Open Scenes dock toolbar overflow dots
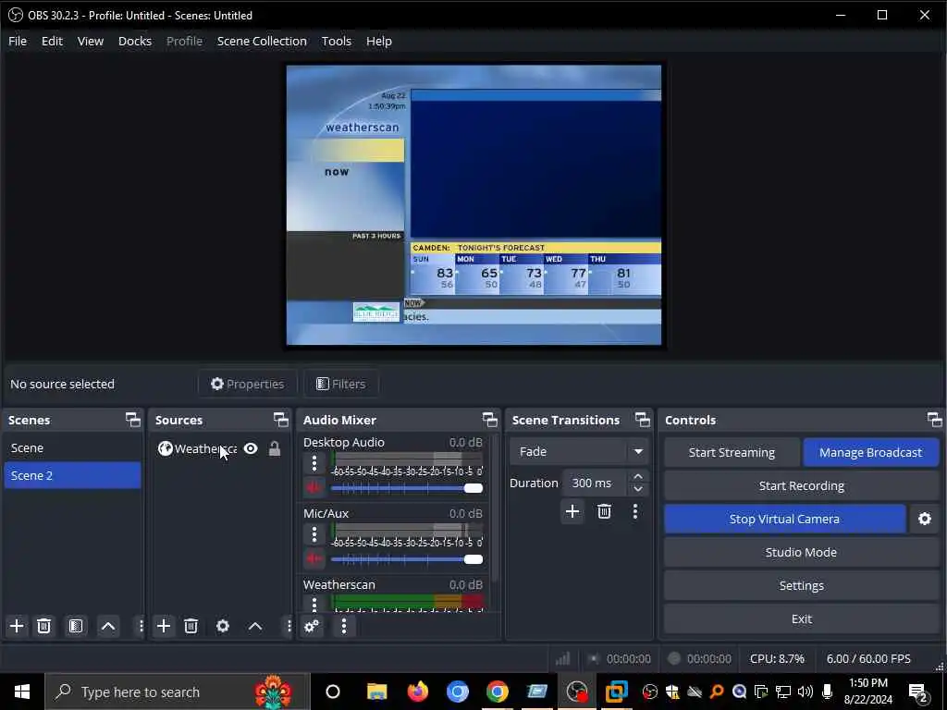This screenshot has width=947, height=710. pos(141,626)
